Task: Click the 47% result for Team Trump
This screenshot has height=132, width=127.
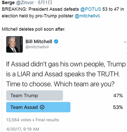Action: [118, 95]
